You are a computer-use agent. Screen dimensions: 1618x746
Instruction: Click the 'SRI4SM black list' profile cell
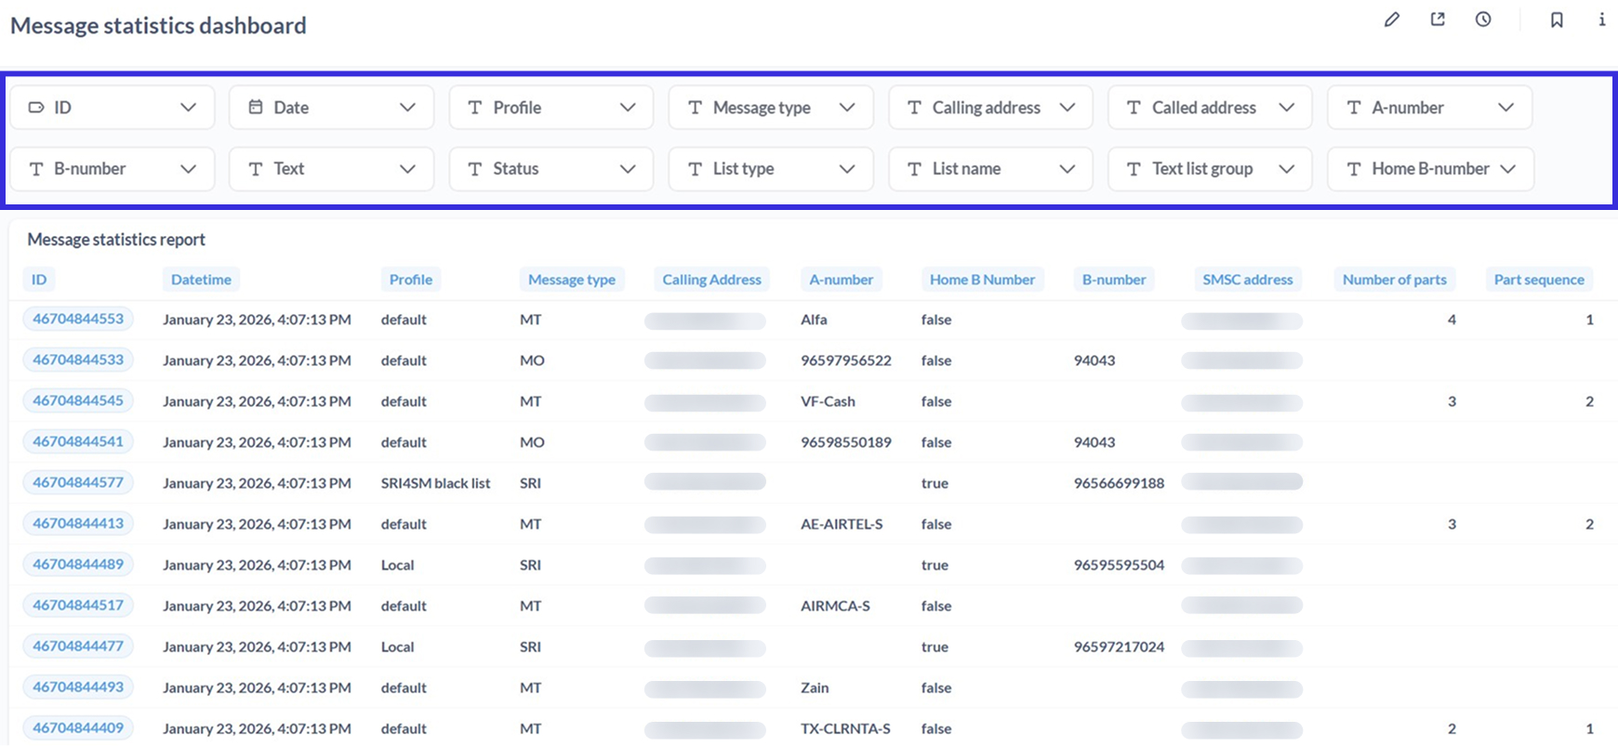tap(435, 483)
